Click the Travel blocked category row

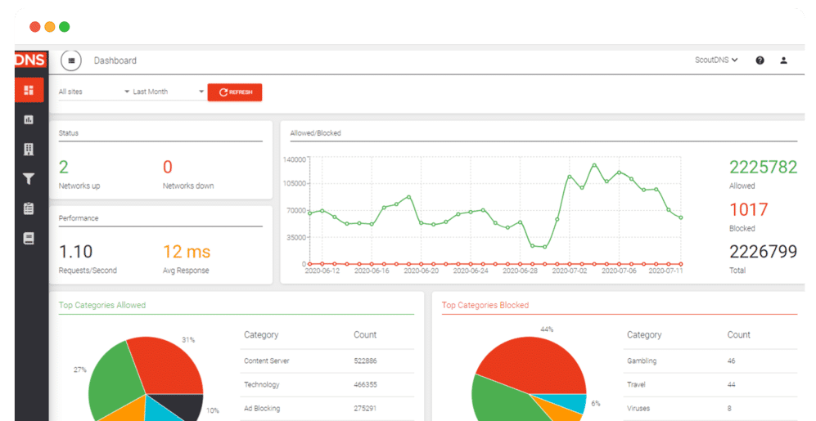(x=710, y=384)
